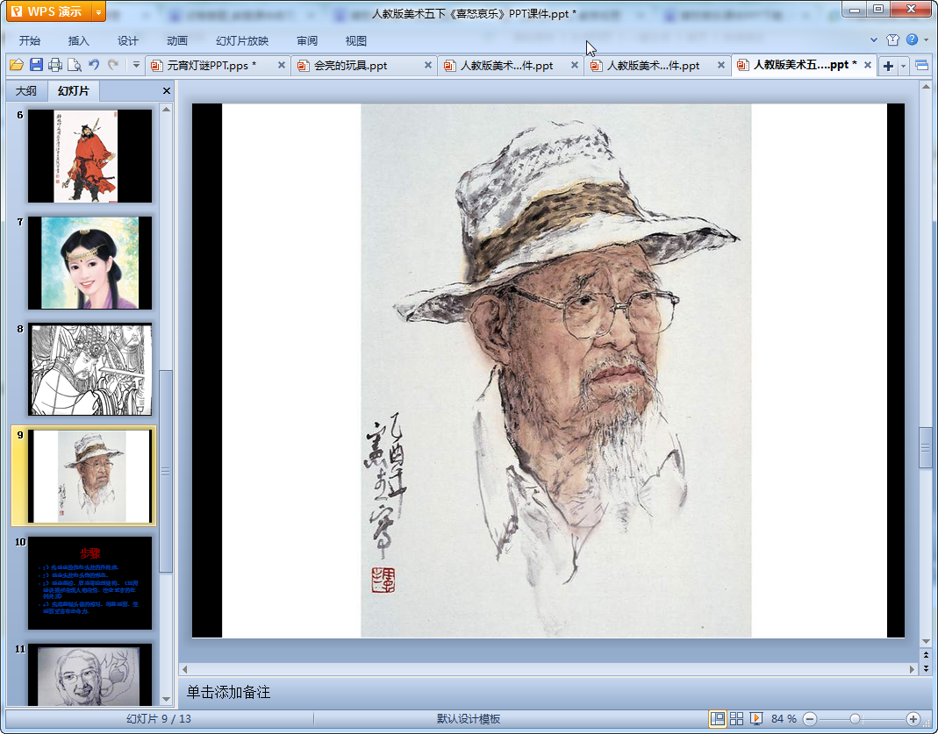Click the 默认设计模板 status bar label
This screenshot has height=734, width=938.
(469, 718)
